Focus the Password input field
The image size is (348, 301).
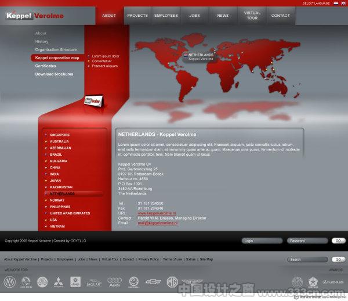(307, 241)
